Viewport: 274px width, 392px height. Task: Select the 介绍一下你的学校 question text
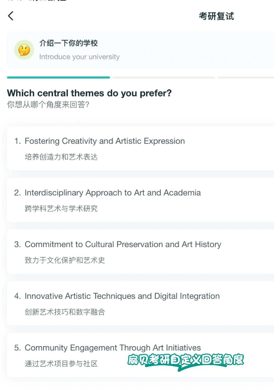pyautogui.click(x=68, y=43)
